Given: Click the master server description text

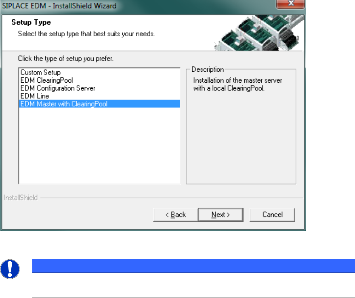Looking at the screenshot, I should pos(237,84).
